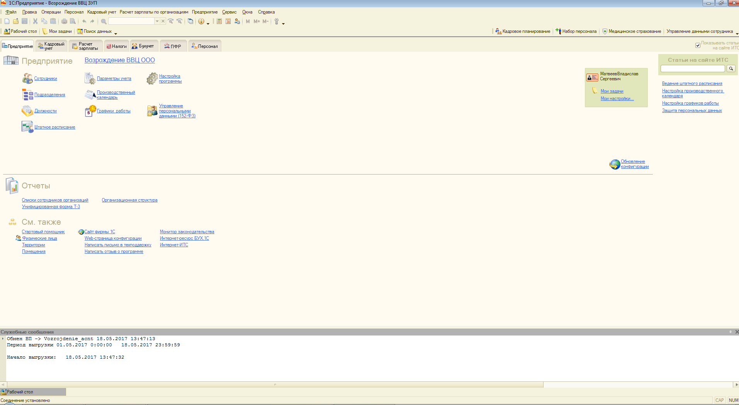Click the Redo arrow icon

[x=92, y=21]
